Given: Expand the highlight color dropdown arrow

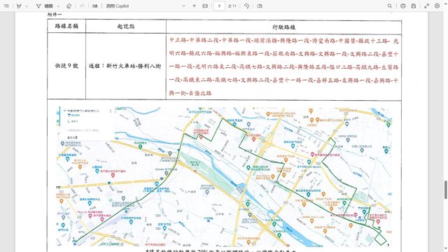Looking at the screenshot, I should click(x=27, y=6).
